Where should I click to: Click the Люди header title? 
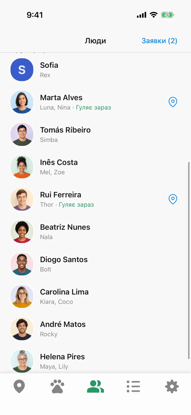point(95,41)
